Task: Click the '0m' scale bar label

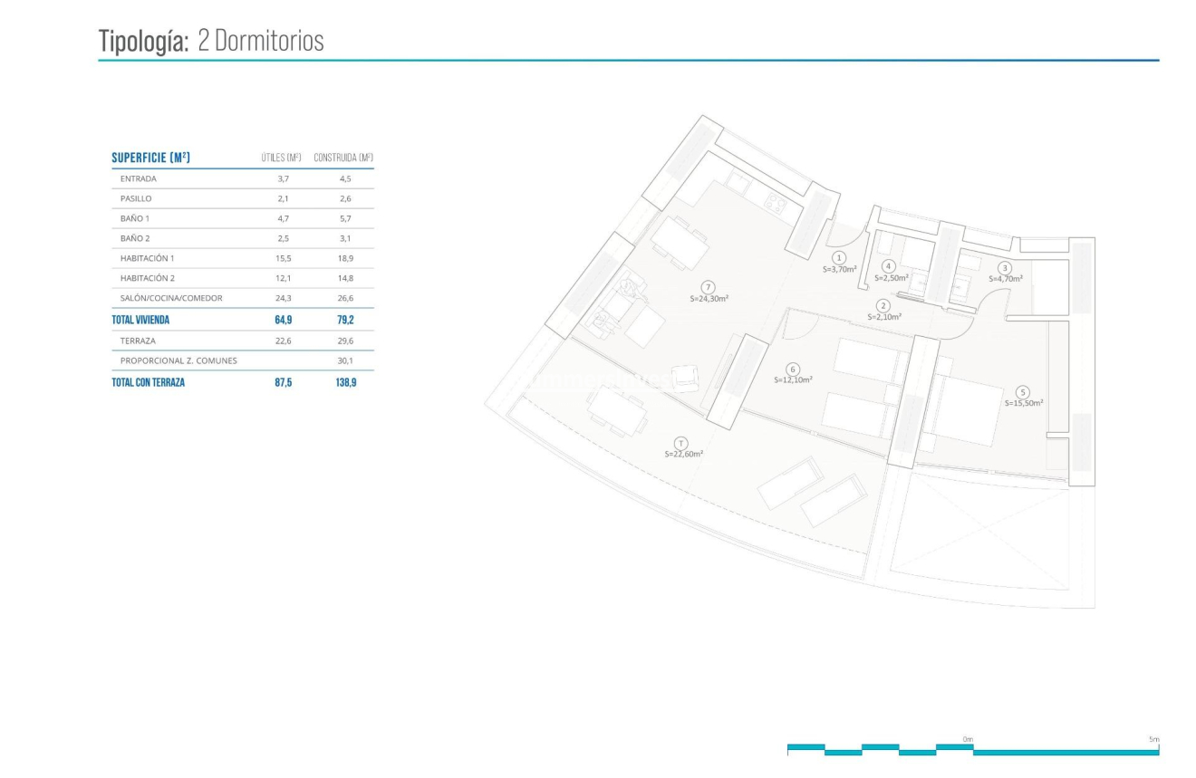Action: 968,740
